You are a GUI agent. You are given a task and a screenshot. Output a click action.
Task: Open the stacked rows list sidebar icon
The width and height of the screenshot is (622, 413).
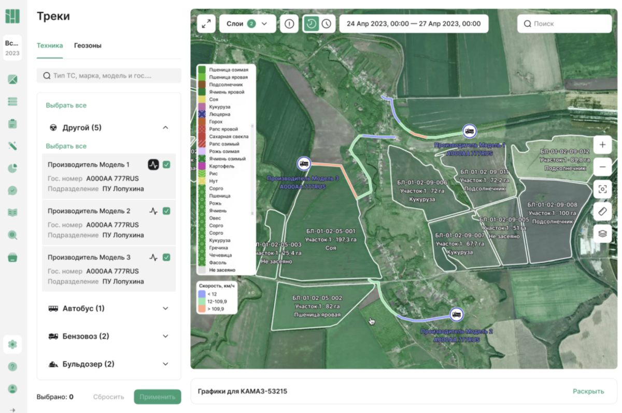click(x=12, y=101)
